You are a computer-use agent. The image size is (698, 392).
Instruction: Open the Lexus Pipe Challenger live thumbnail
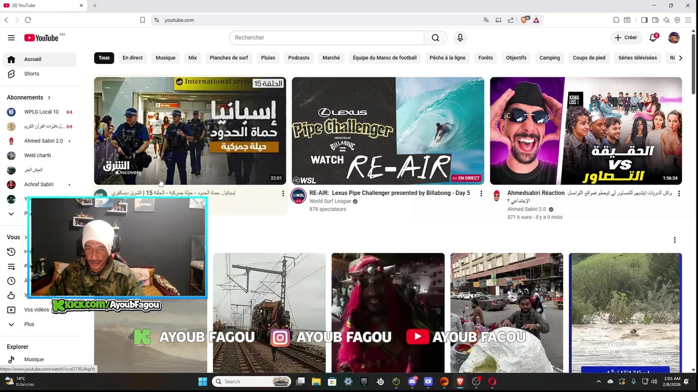pyautogui.click(x=388, y=131)
